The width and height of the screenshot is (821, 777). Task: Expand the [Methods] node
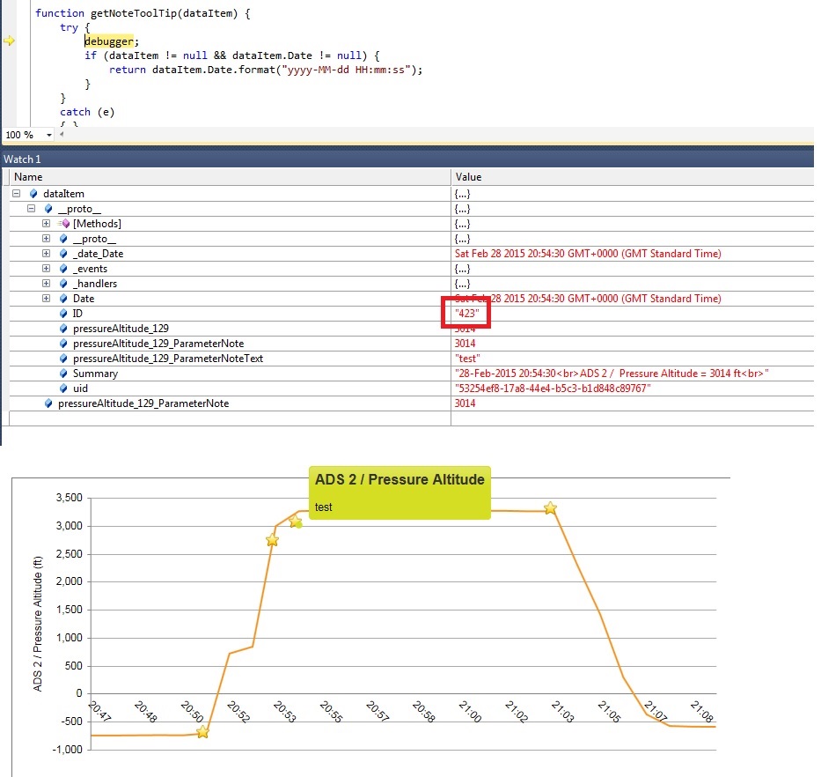[x=46, y=224]
